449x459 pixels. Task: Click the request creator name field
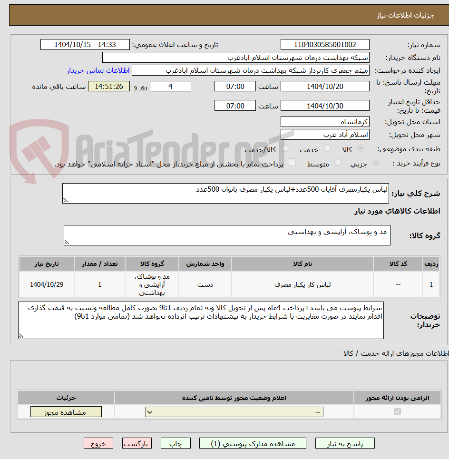pos(251,70)
